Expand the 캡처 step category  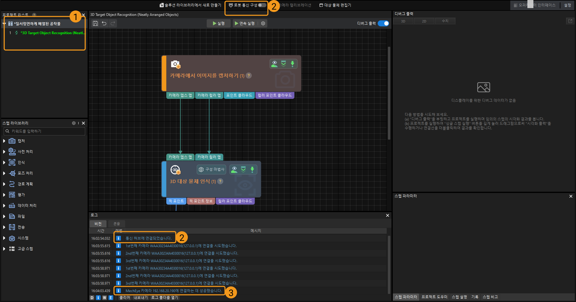4,141
